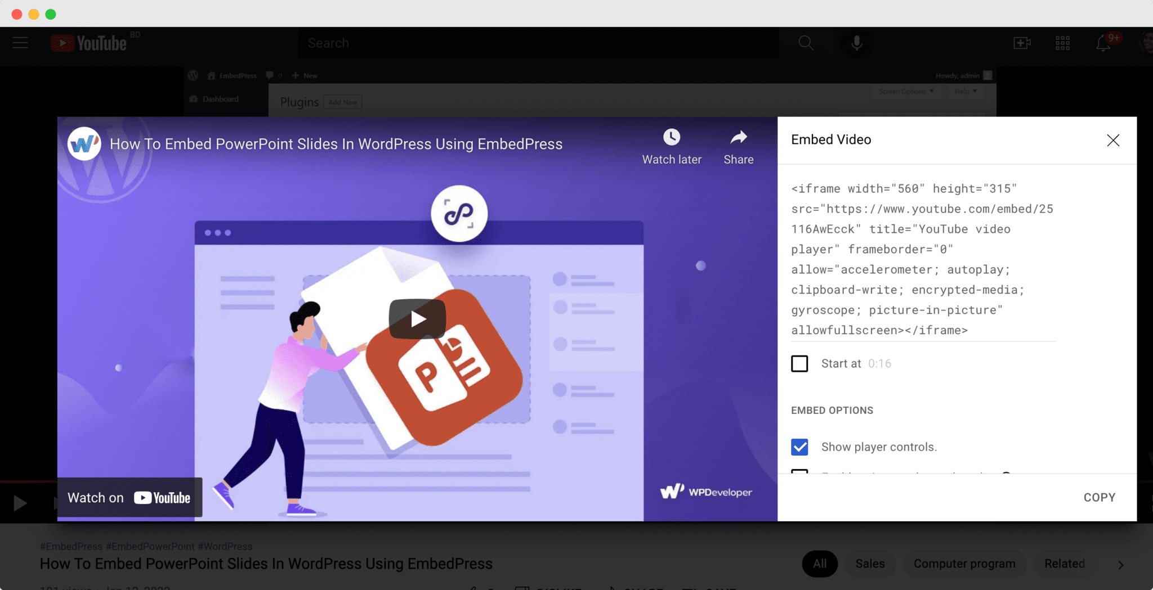The width and height of the screenshot is (1153, 590).
Task: Uncheck Show player controls
Action: (x=799, y=447)
